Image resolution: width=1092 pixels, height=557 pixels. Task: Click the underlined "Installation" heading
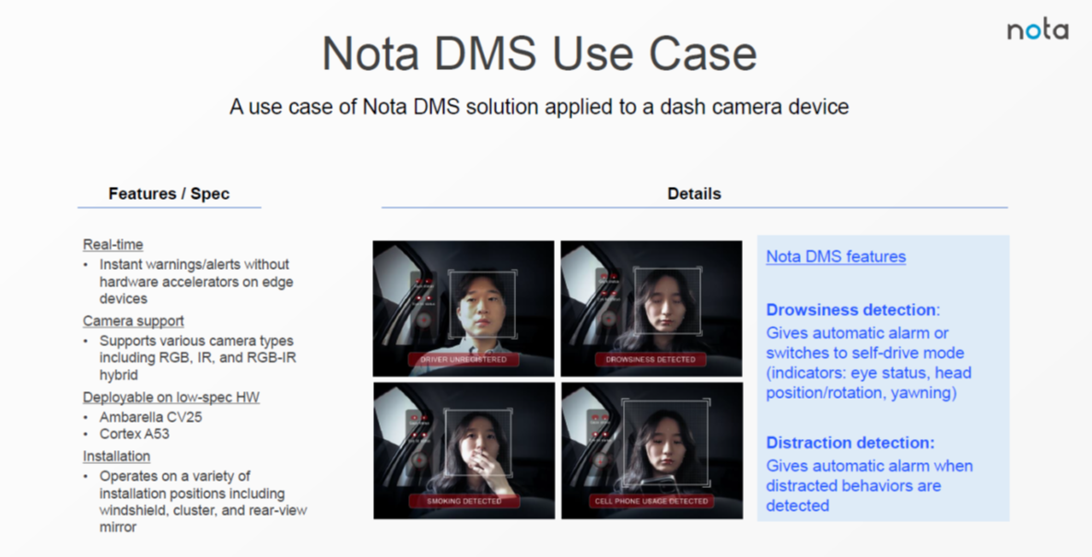point(116,456)
